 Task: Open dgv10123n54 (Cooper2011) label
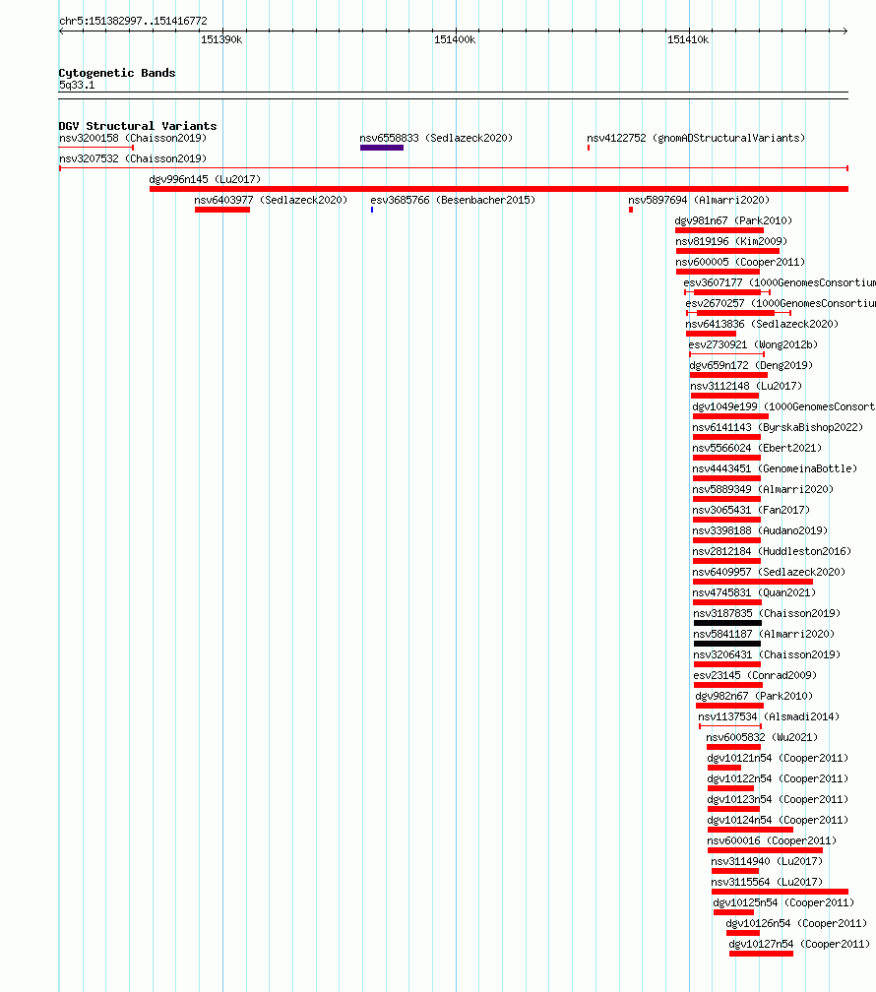point(778,800)
